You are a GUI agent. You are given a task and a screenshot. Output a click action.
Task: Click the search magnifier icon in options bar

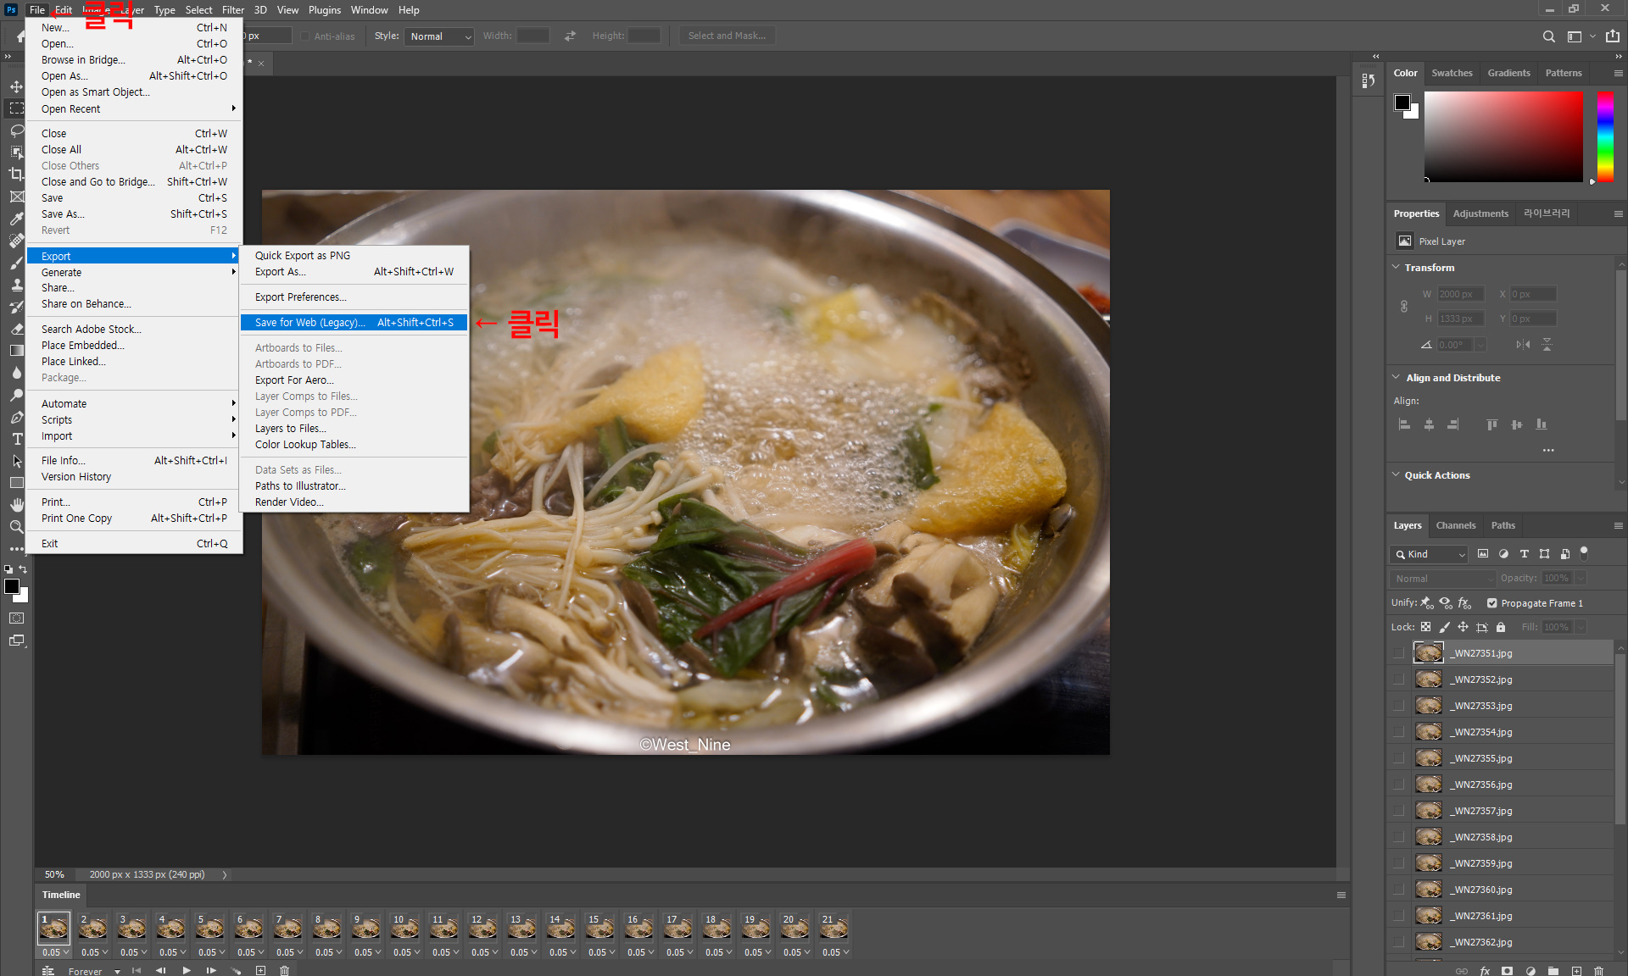click(1548, 36)
